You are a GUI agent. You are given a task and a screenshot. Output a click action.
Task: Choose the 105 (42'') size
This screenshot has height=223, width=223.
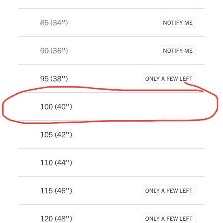111,135
